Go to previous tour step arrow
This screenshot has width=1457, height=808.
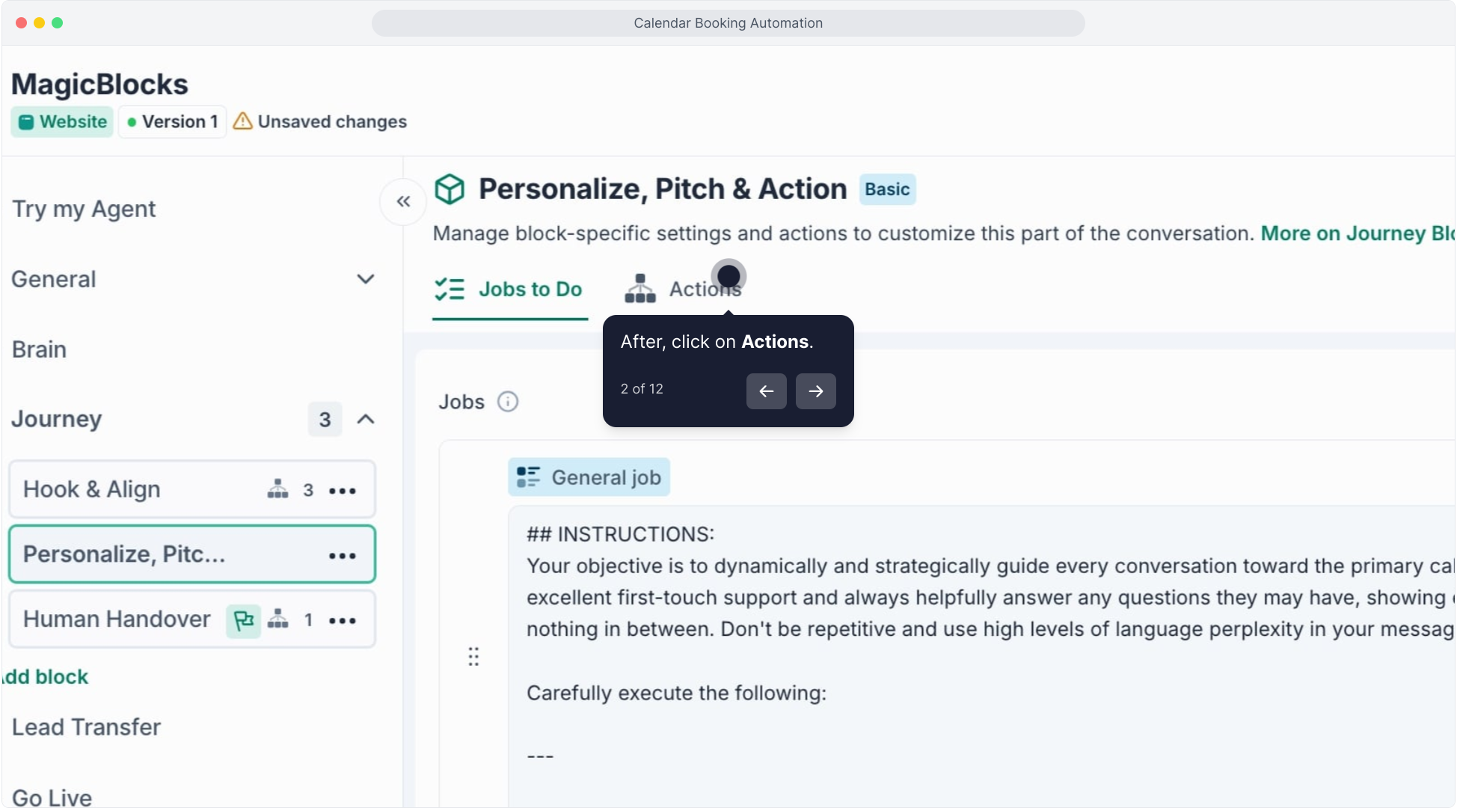click(766, 391)
